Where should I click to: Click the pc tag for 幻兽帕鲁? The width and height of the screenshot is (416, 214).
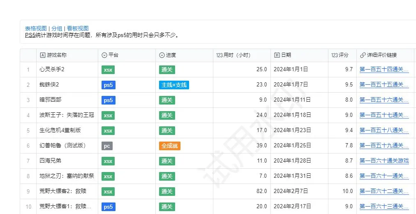point(107,146)
